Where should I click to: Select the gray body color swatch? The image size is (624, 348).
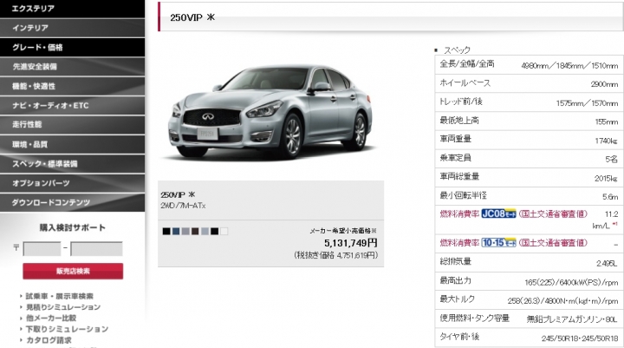(185, 231)
